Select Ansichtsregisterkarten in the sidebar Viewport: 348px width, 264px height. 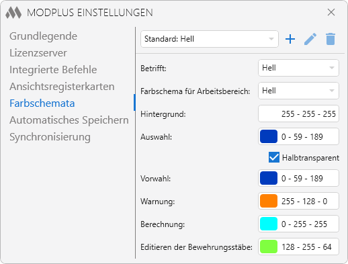click(x=62, y=87)
